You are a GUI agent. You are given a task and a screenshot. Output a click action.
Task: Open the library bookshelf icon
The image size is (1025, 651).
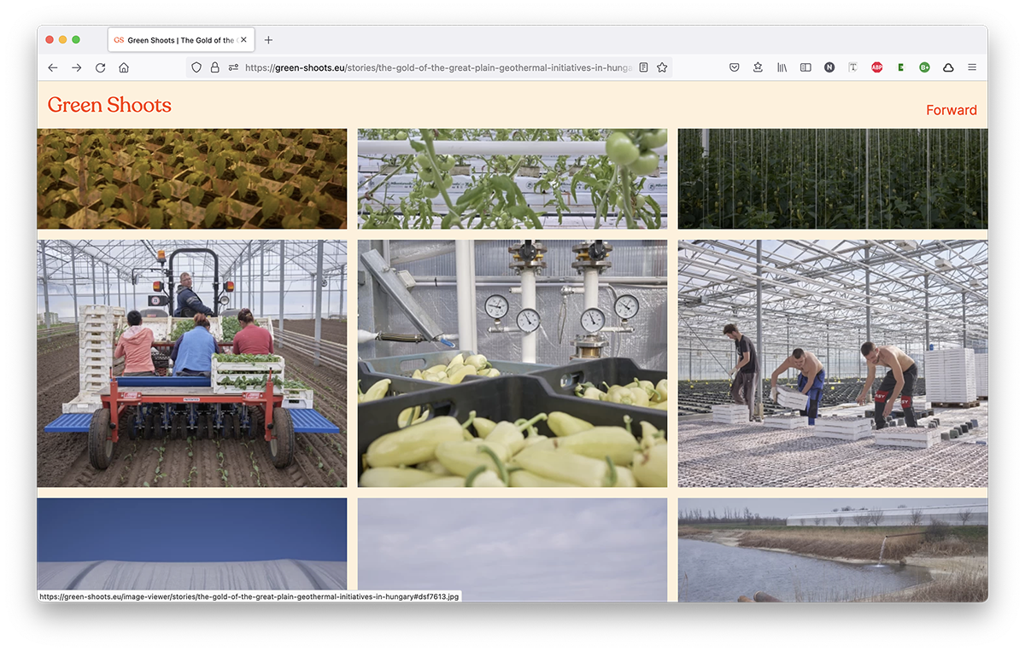[x=782, y=67]
